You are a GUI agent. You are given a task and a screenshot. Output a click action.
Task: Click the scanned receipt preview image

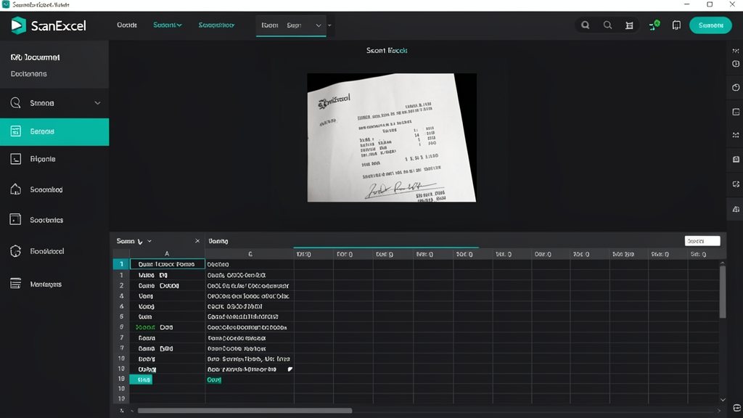click(x=392, y=137)
